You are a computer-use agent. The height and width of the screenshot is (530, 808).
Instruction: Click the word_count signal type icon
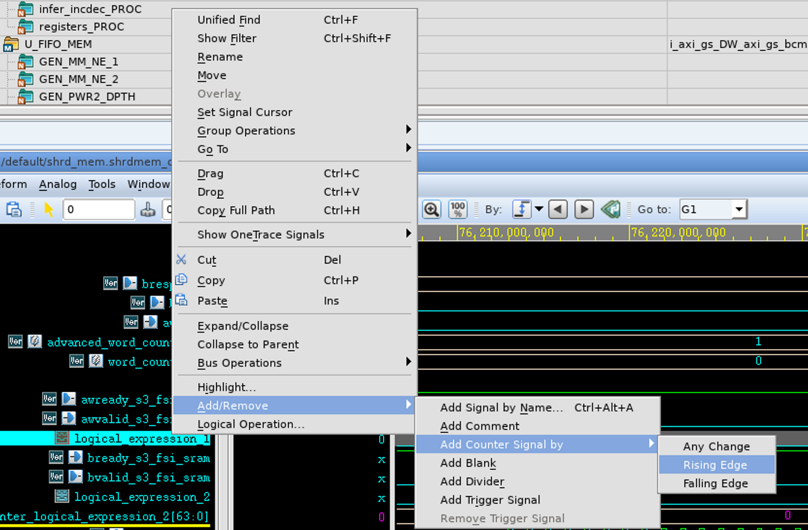click(96, 361)
